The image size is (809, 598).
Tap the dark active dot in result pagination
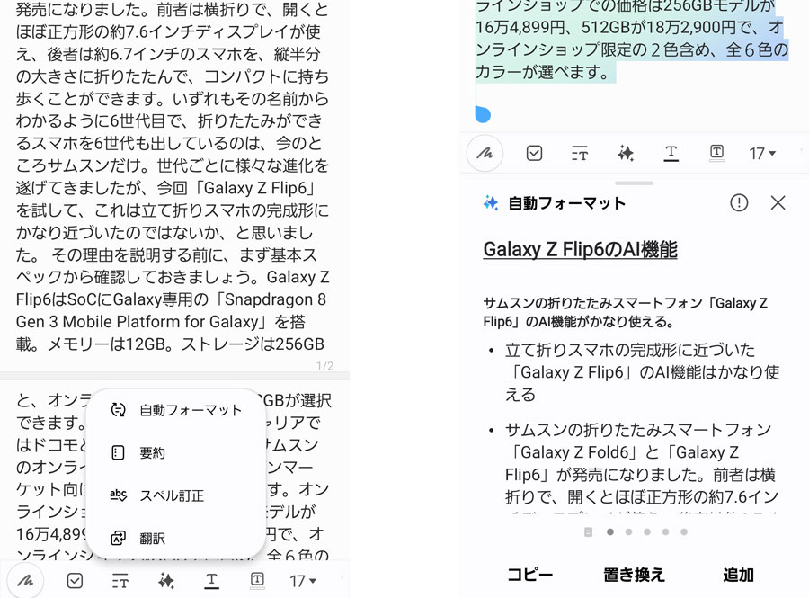point(610,532)
